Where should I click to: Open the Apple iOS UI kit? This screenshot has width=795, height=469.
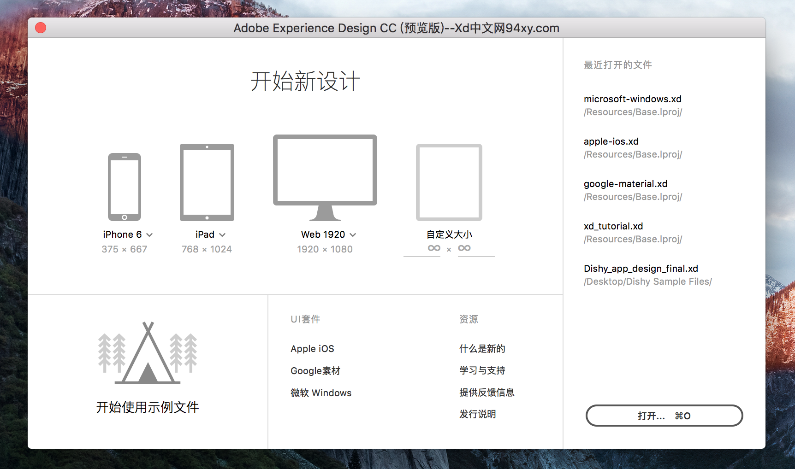click(312, 349)
